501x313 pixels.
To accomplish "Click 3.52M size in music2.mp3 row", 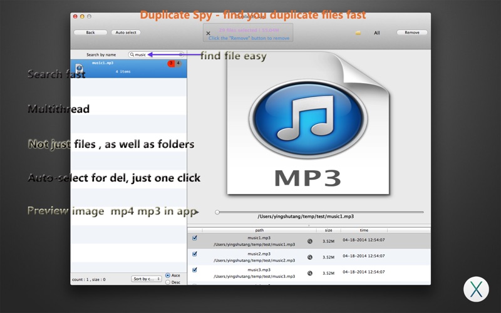I will (x=328, y=257).
